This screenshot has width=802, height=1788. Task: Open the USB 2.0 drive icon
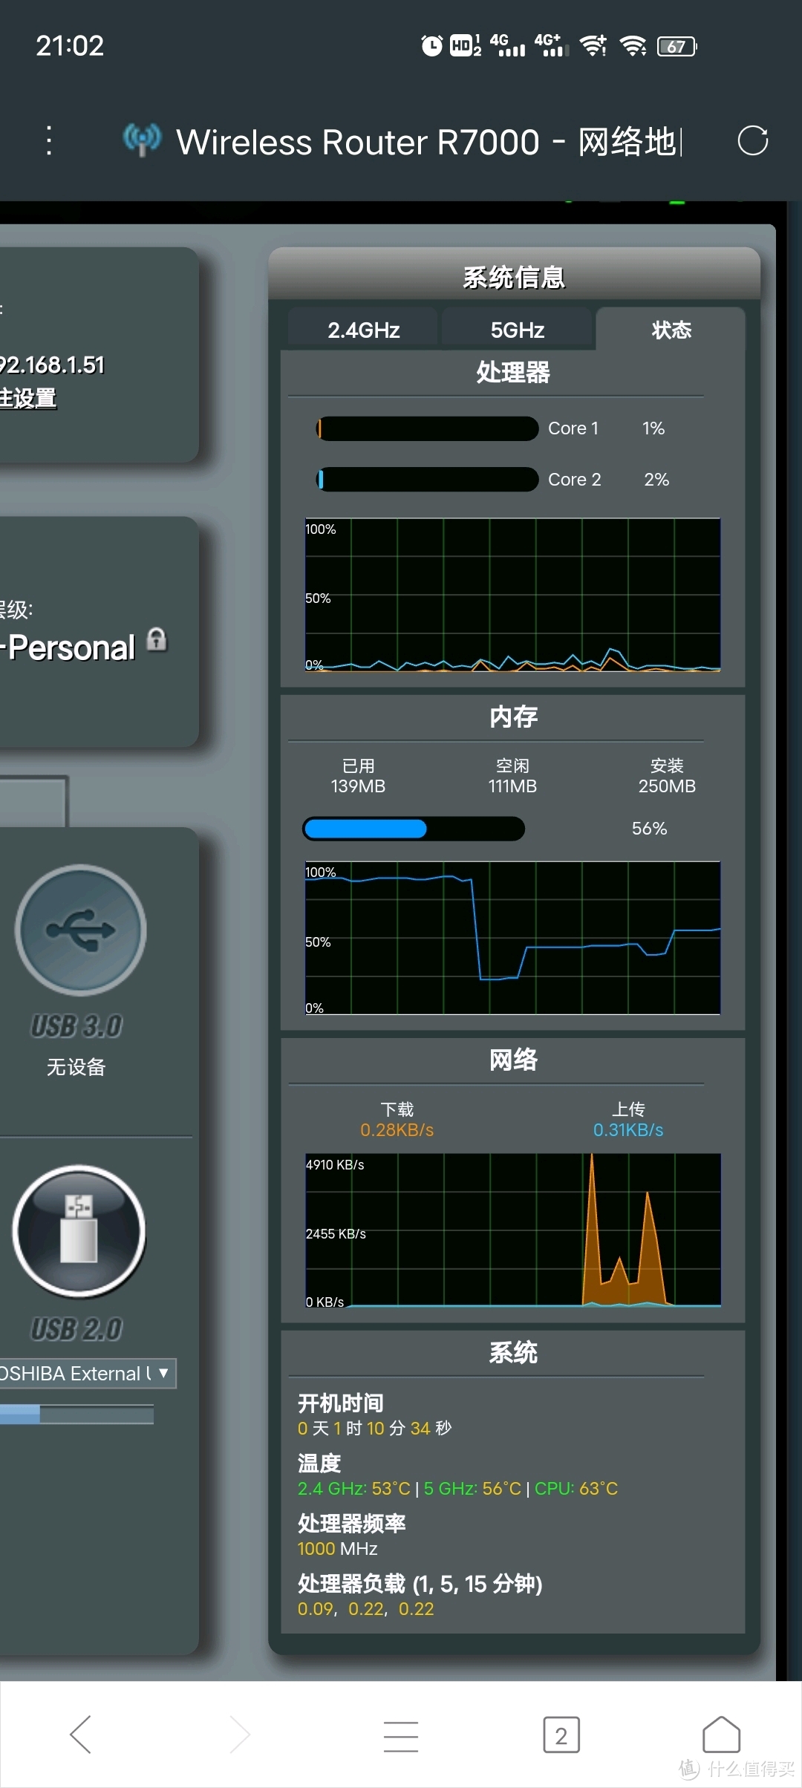[79, 1231]
